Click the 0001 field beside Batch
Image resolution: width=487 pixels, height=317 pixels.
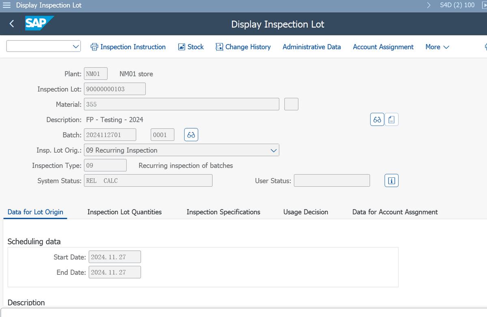point(162,135)
